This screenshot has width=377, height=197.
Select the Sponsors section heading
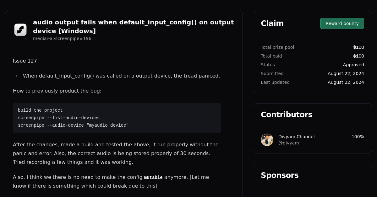pos(280,175)
